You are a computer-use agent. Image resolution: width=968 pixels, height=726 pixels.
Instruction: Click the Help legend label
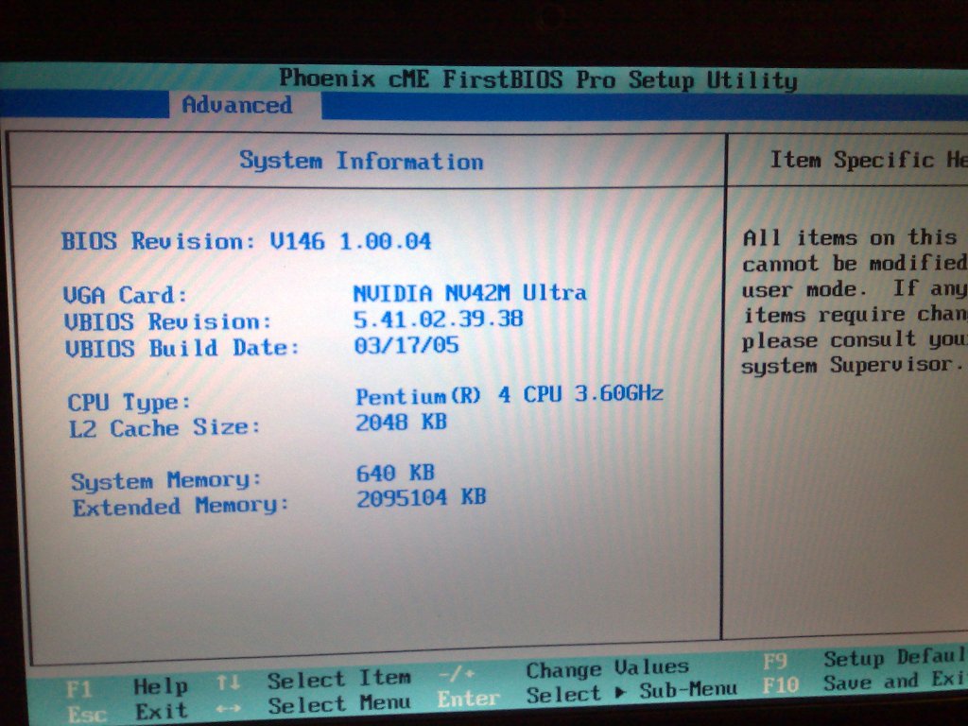161,686
